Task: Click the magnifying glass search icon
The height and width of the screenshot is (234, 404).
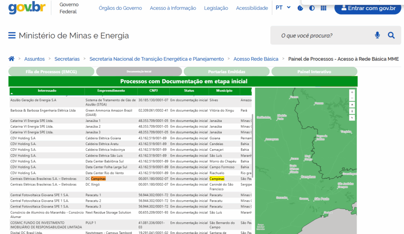Action: (391, 35)
